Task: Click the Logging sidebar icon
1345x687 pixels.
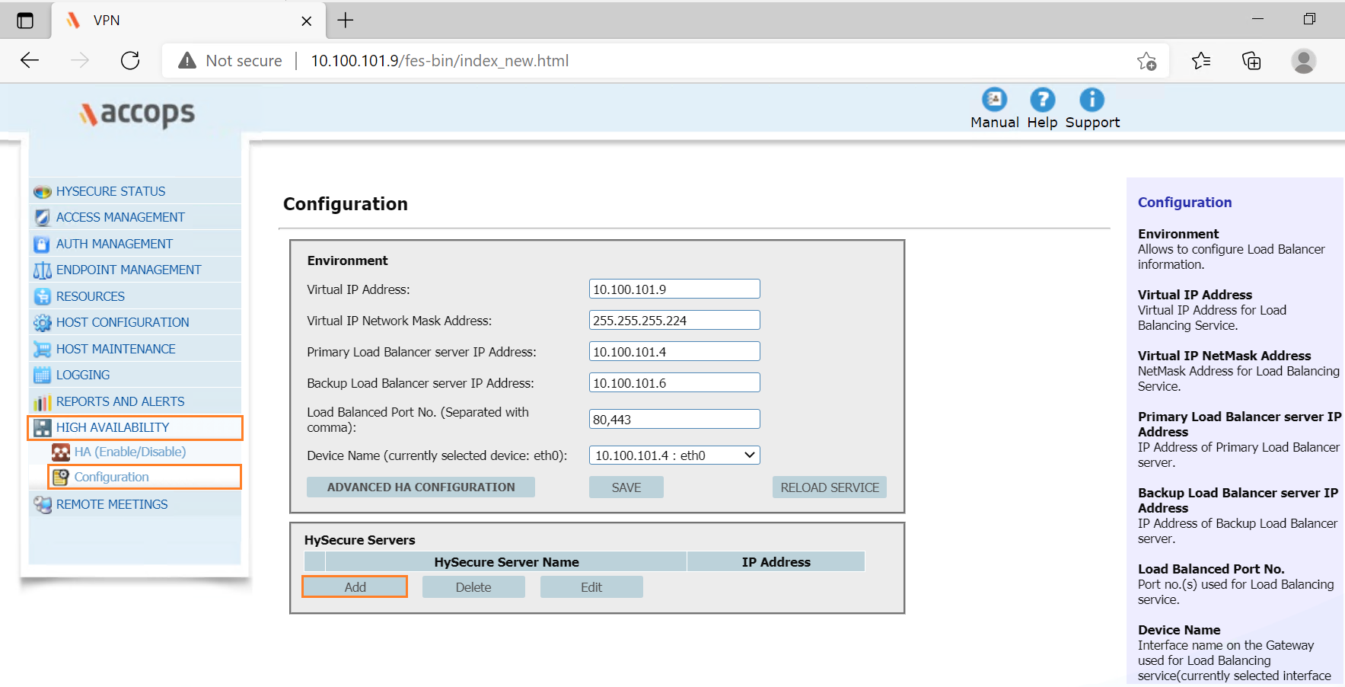Action: [43, 375]
